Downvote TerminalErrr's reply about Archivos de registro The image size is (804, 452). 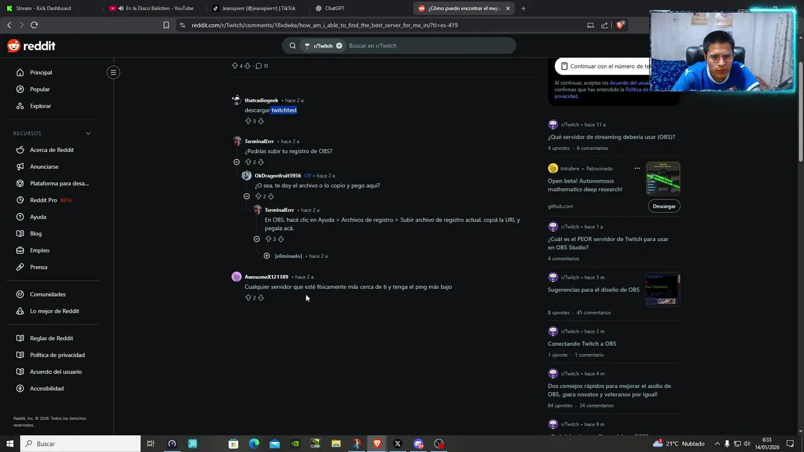[x=281, y=239]
